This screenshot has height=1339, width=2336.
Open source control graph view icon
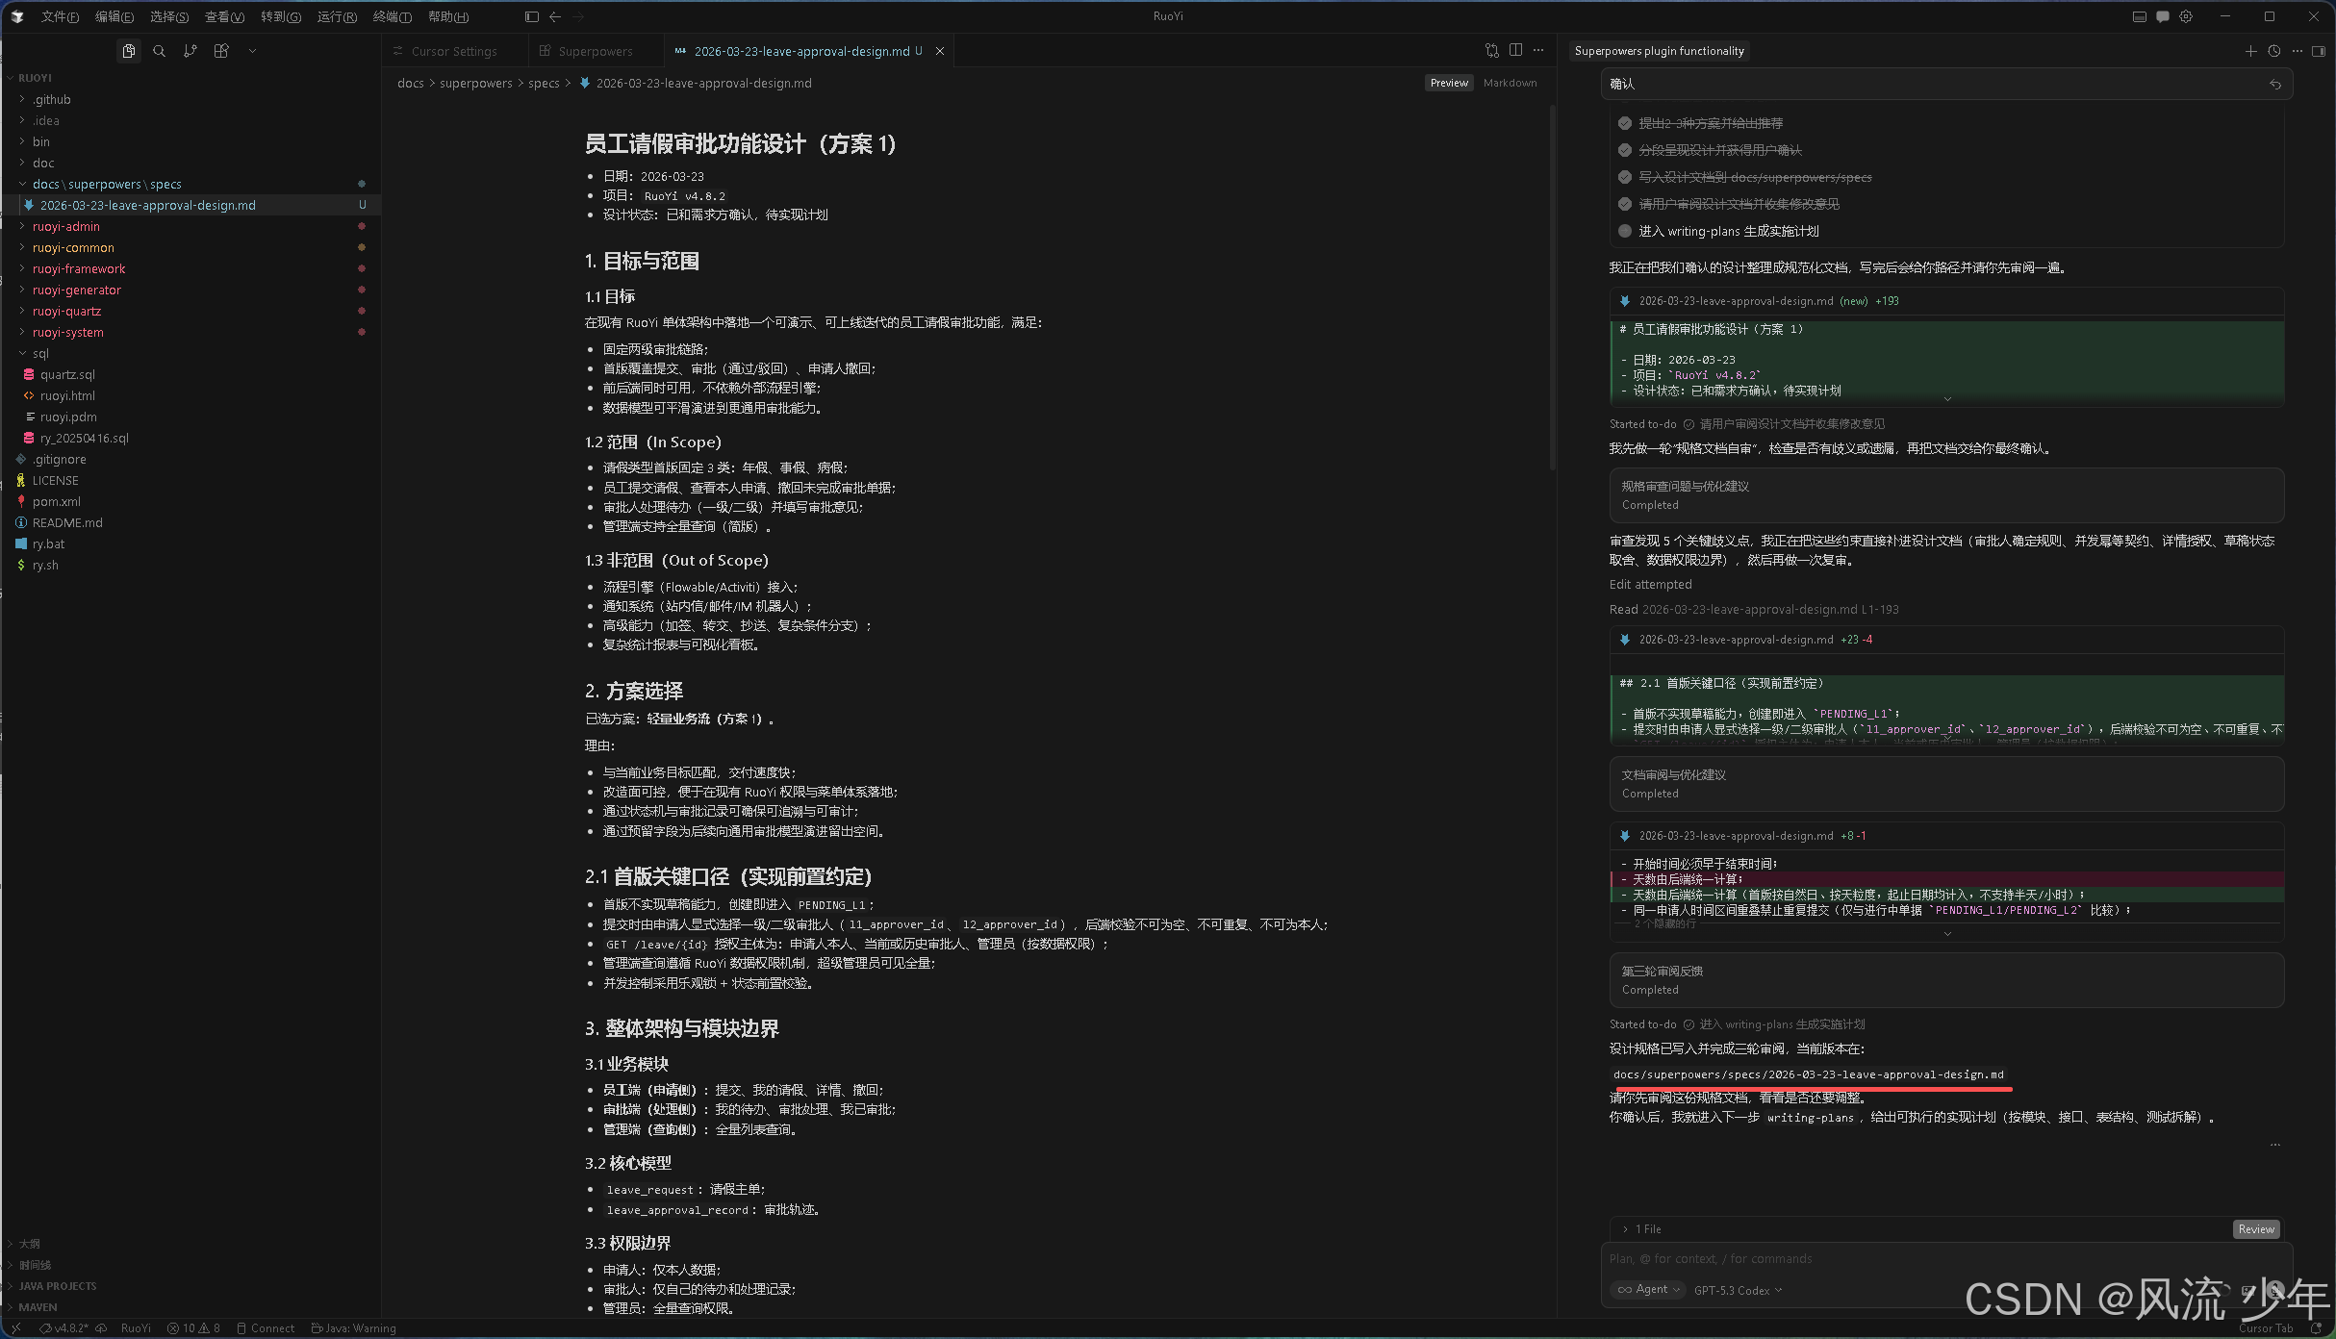coord(190,51)
